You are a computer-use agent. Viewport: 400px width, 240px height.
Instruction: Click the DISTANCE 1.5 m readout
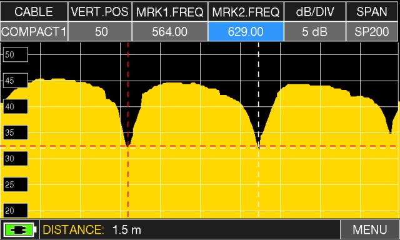[92, 230]
